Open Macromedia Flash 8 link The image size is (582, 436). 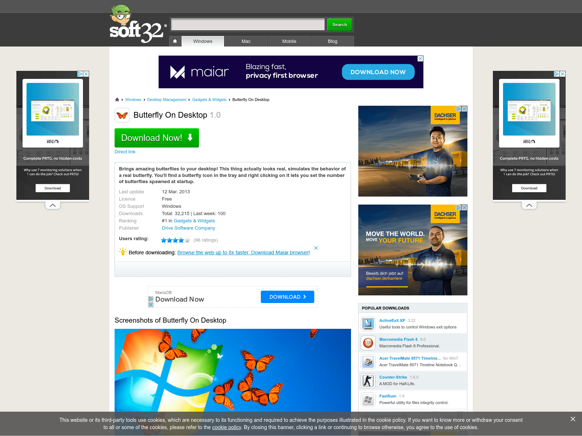tap(398, 339)
